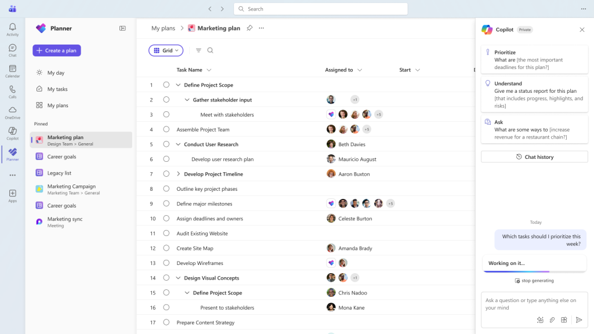This screenshot has width=594, height=334.
Task: Click the Create a plan button
Action: pyautogui.click(x=57, y=50)
